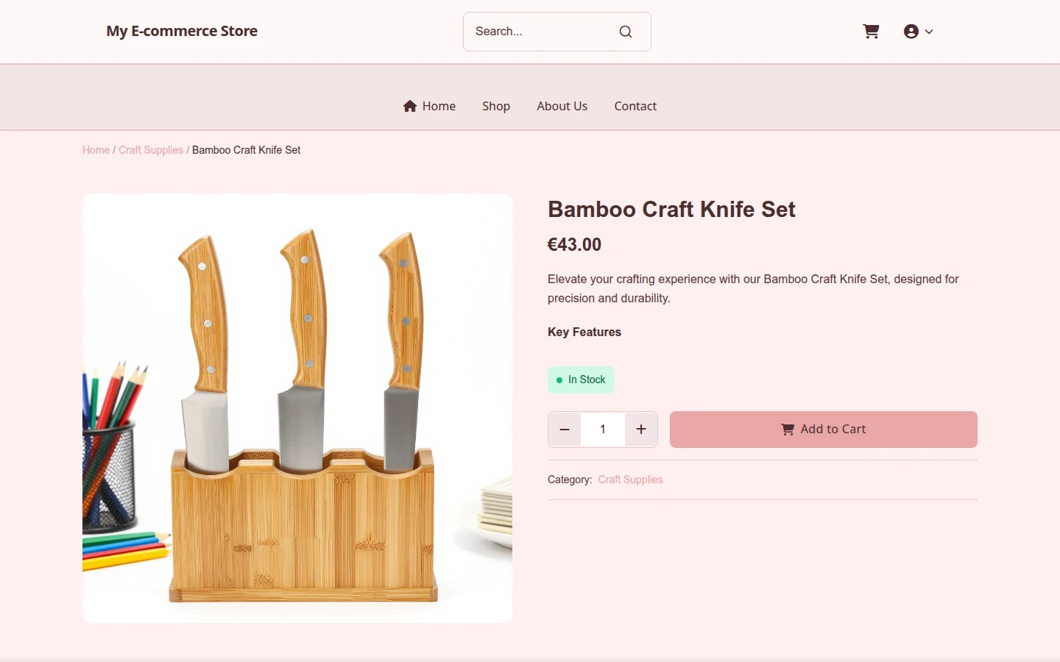The image size is (1060, 662).
Task: Click the house icon beside Home
Action: [x=410, y=106]
